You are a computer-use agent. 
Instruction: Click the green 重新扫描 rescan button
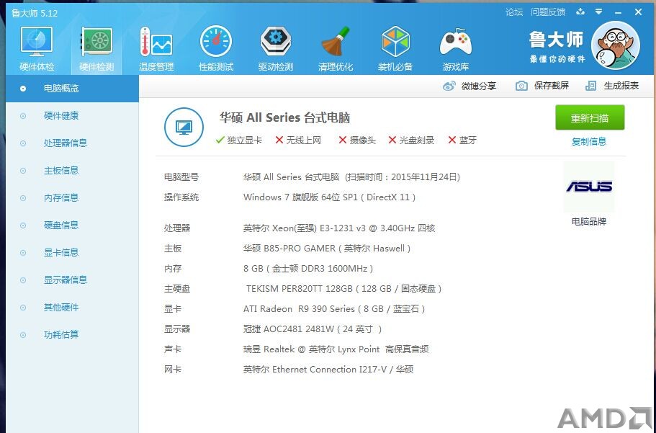(x=590, y=117)
